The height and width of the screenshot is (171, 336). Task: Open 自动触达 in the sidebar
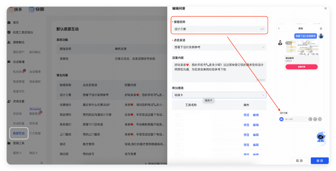pos(35,52)
